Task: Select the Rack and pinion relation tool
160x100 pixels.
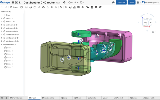Action: (x=92, y=7)
